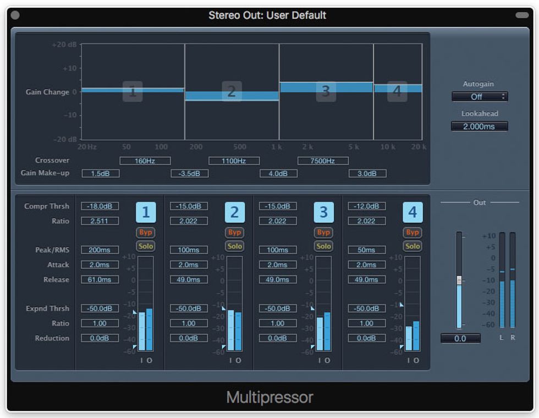Click the output gain field showing 0.0
This screenshot has width=539, height=418.
[461, 338]
